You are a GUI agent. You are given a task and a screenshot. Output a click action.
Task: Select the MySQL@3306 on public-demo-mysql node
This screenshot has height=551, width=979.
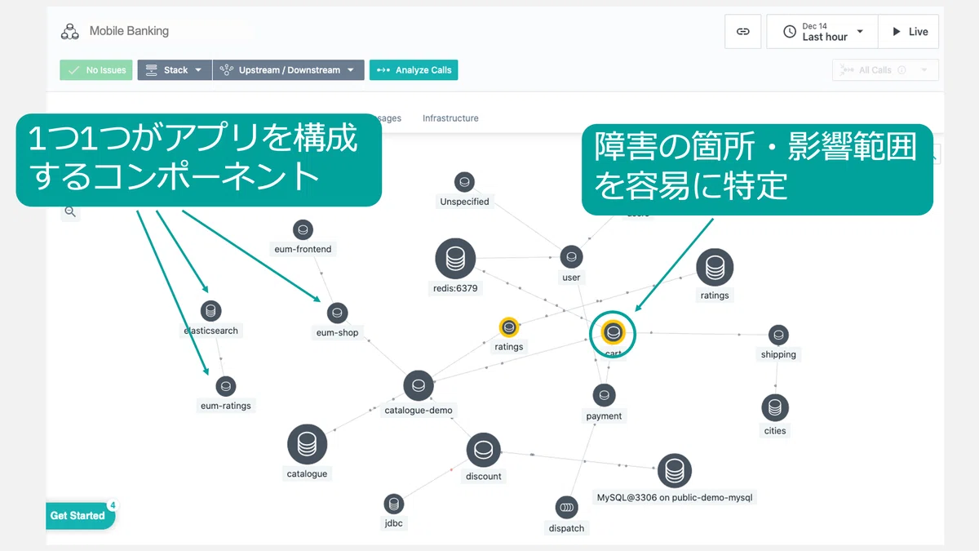pos(675,471)
